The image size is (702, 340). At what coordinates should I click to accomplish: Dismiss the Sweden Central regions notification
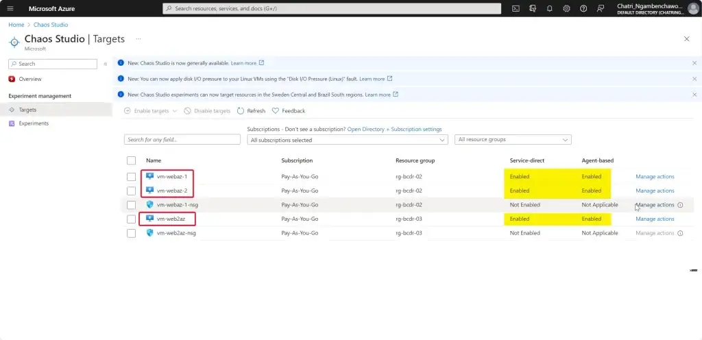[x=694, y=95]
